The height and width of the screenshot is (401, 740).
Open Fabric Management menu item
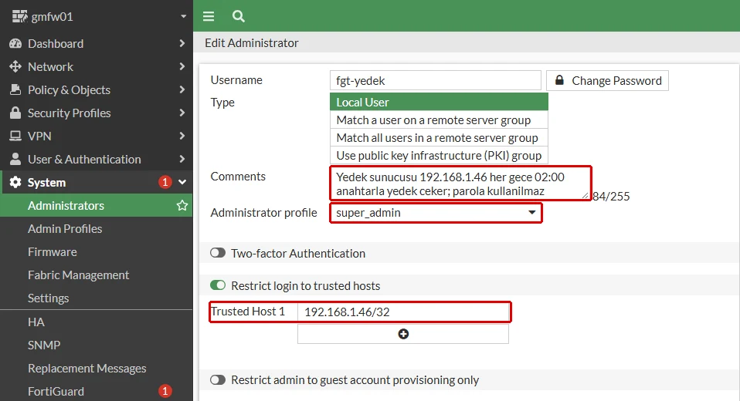tap(97, 275)
